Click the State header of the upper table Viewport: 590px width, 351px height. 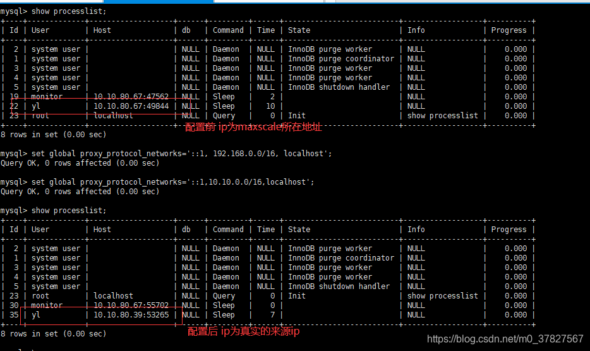click(x=299, y=30)
